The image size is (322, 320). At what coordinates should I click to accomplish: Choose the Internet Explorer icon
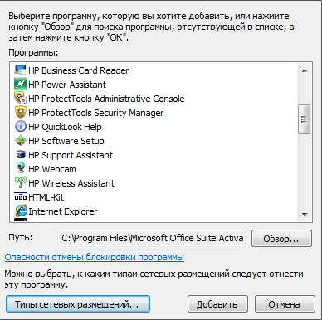pos(21,211)
